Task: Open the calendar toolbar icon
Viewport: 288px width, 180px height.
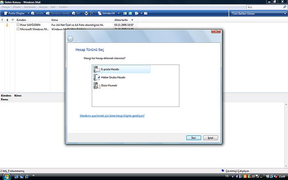Action: point(130,13)
